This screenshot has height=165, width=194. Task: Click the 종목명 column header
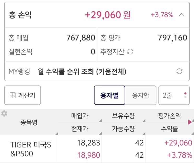click(29, 122)
